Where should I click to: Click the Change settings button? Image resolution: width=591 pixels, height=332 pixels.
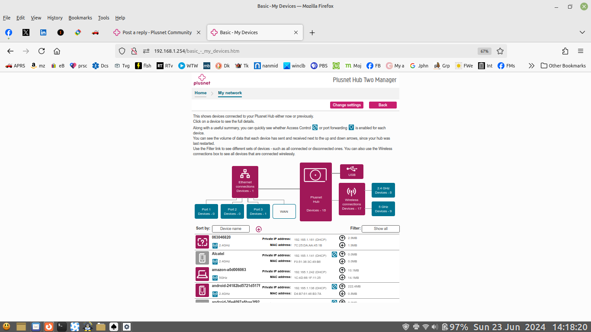click(347, 105)
